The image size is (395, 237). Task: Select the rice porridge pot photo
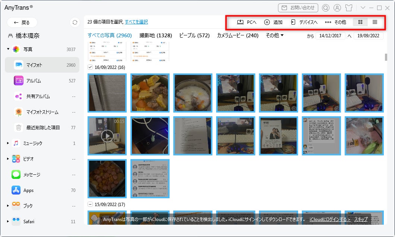point(193,93)
